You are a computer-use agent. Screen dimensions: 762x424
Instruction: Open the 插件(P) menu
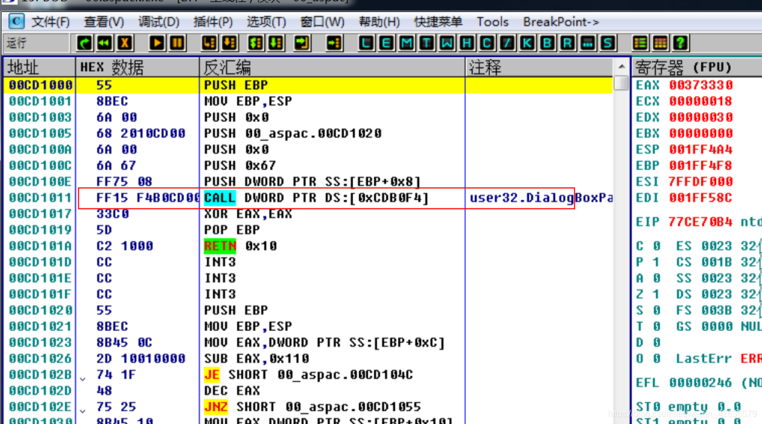213,22
